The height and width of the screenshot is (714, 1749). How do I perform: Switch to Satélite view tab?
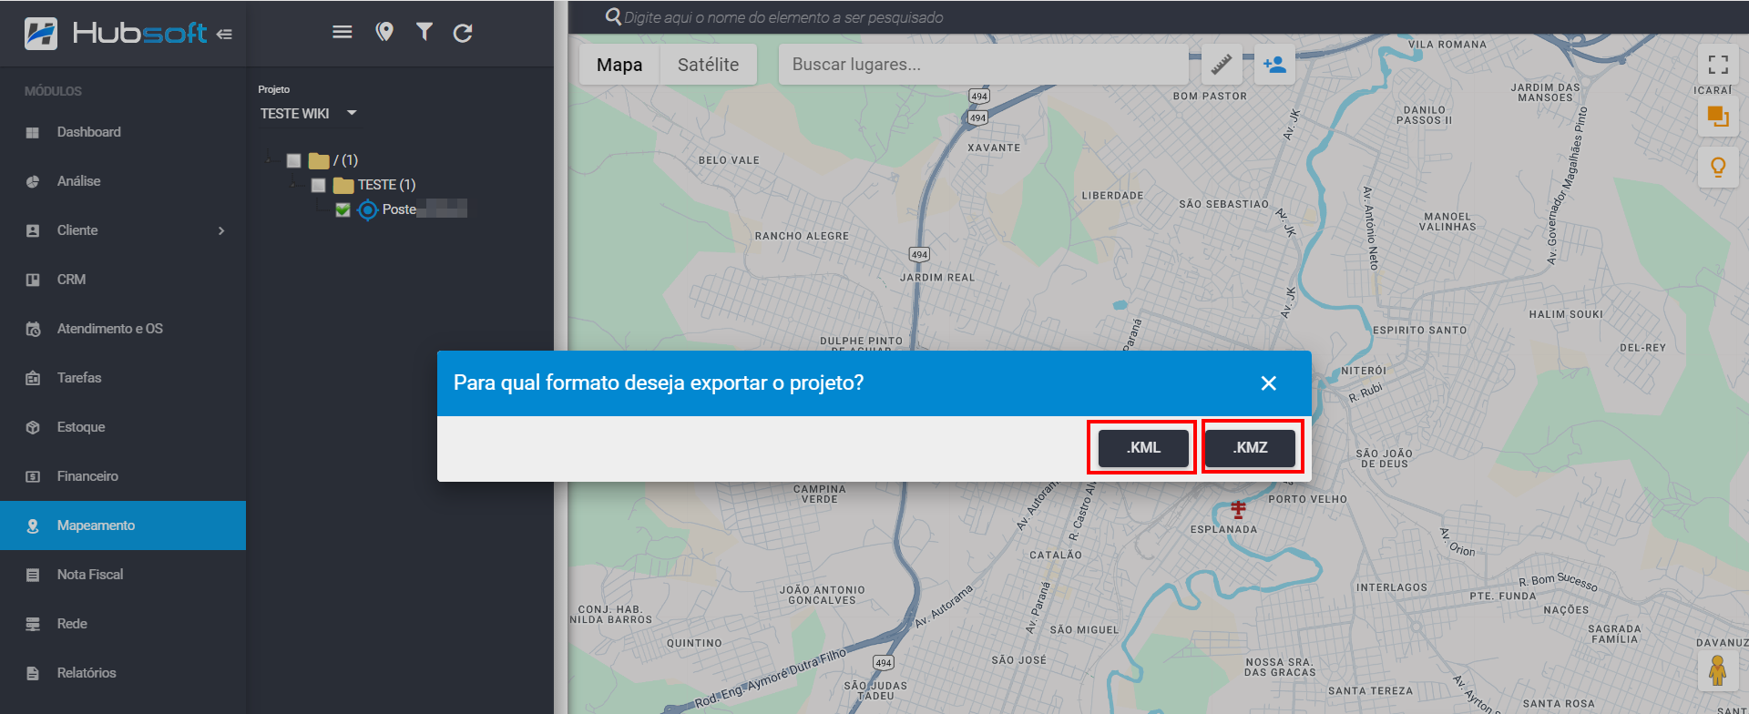pos(708,65)
